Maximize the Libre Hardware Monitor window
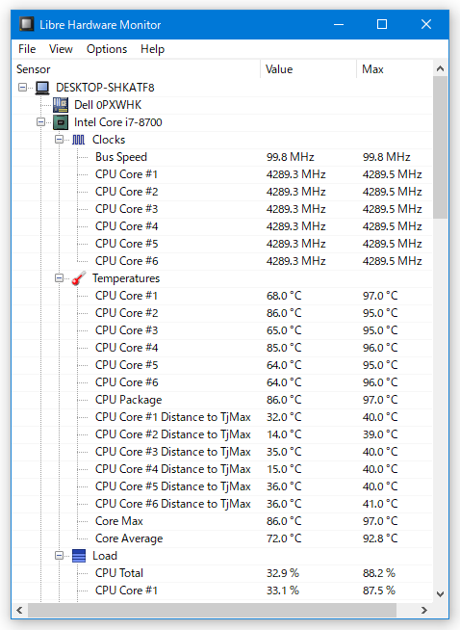Image resolution: width=460 pixels, height=630 pixels. pos(382,24)
